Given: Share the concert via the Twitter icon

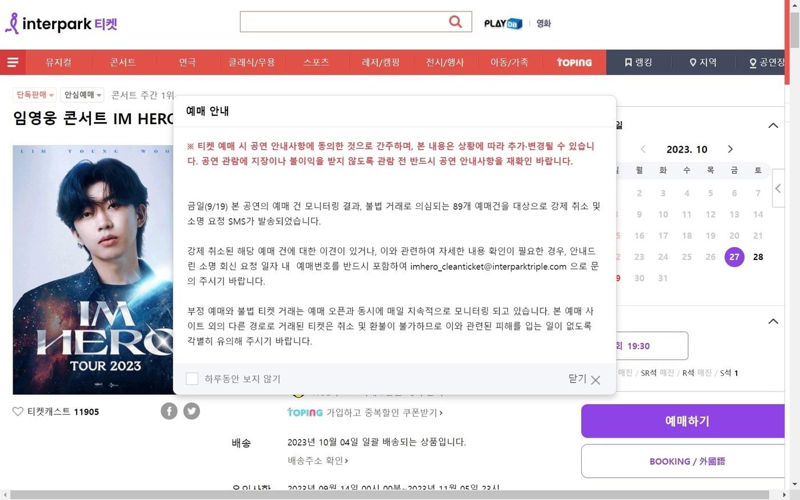Looking at the screenshot, I should pos(191,411).
